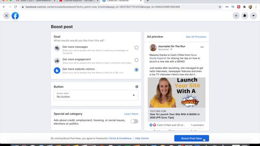Click the Button section info icon
Image resolution: width=260 pixels, height=146 pixels.
click(136, 87)
